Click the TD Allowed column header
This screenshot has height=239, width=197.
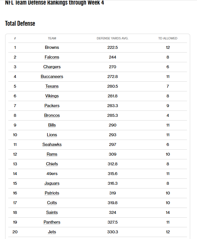[x=168, y=38]
